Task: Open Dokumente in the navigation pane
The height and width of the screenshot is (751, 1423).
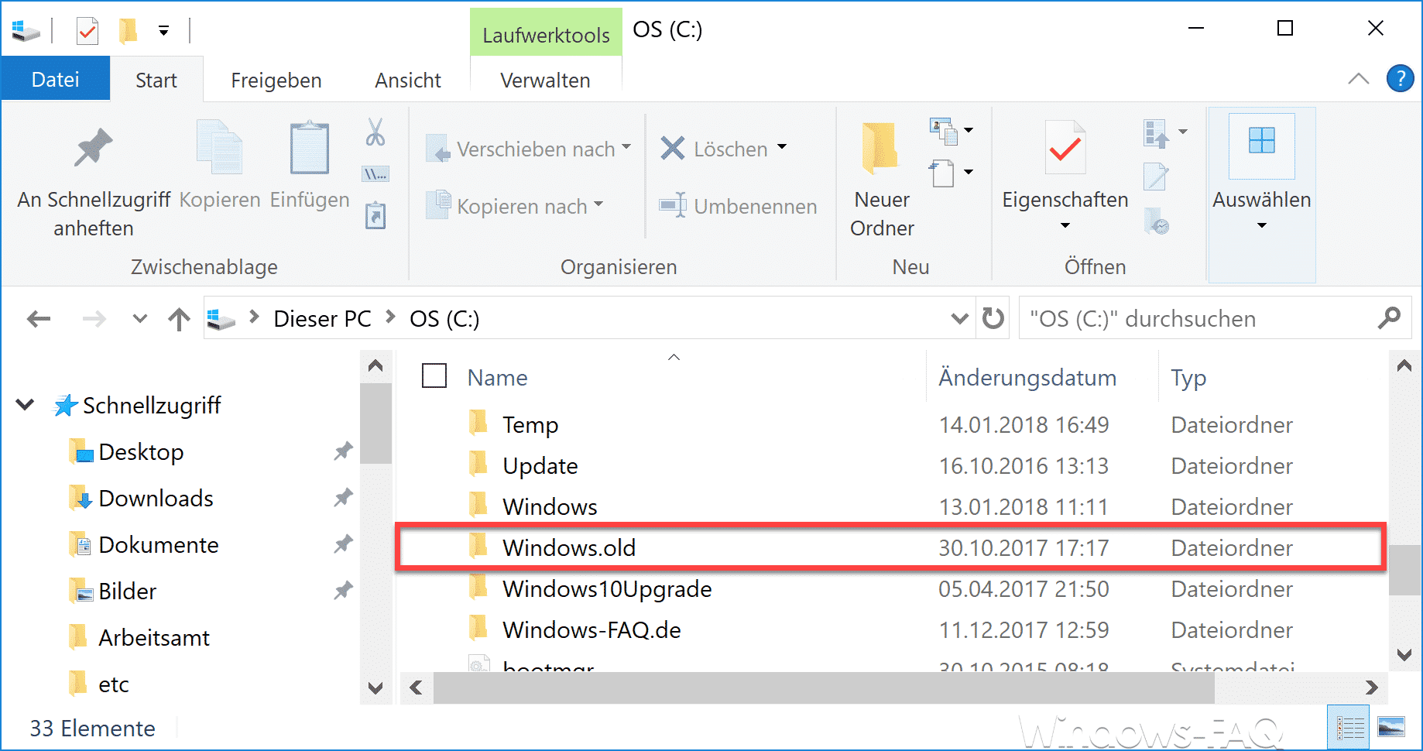Action: pyautogui.click(x=158, y=544)
